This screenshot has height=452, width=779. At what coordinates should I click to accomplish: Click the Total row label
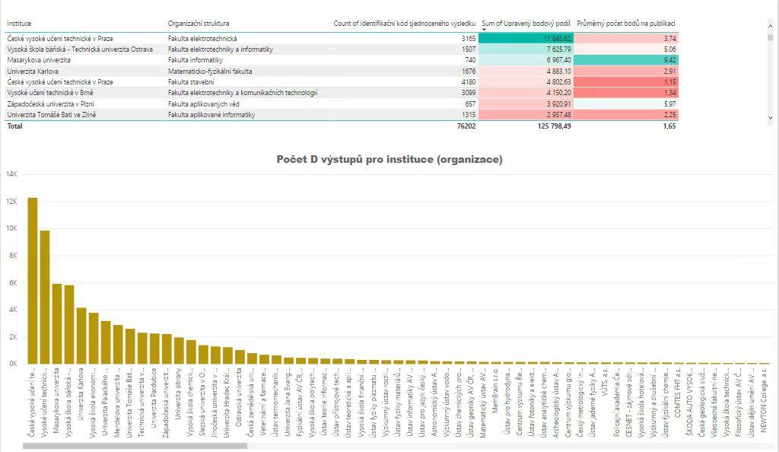tap(14, 126)
